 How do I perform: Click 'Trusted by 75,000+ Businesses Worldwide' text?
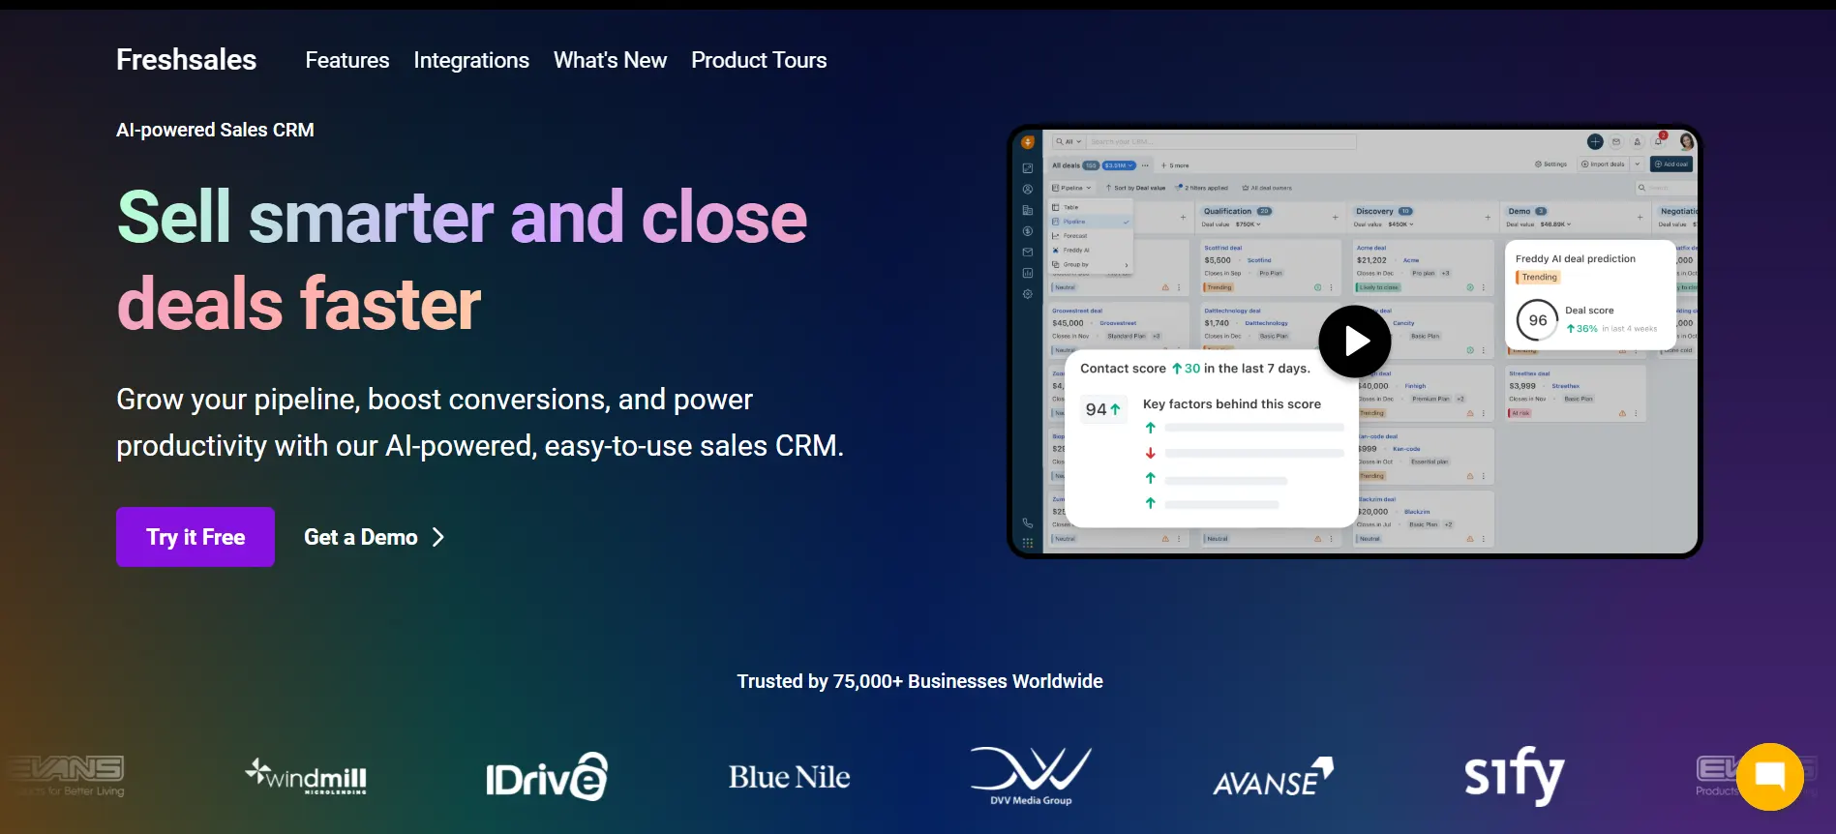tap(919, 681)
